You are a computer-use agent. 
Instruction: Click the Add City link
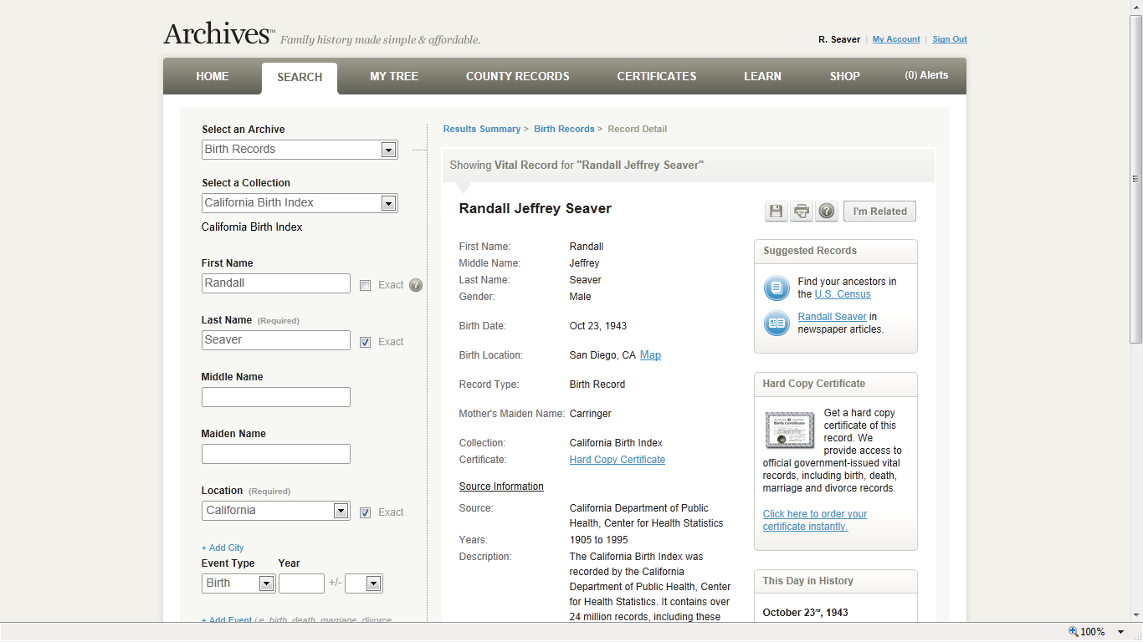tap(223, 548)
